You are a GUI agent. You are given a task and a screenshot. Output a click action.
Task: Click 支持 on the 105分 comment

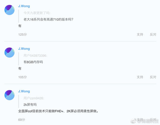(x=140, y=77)
